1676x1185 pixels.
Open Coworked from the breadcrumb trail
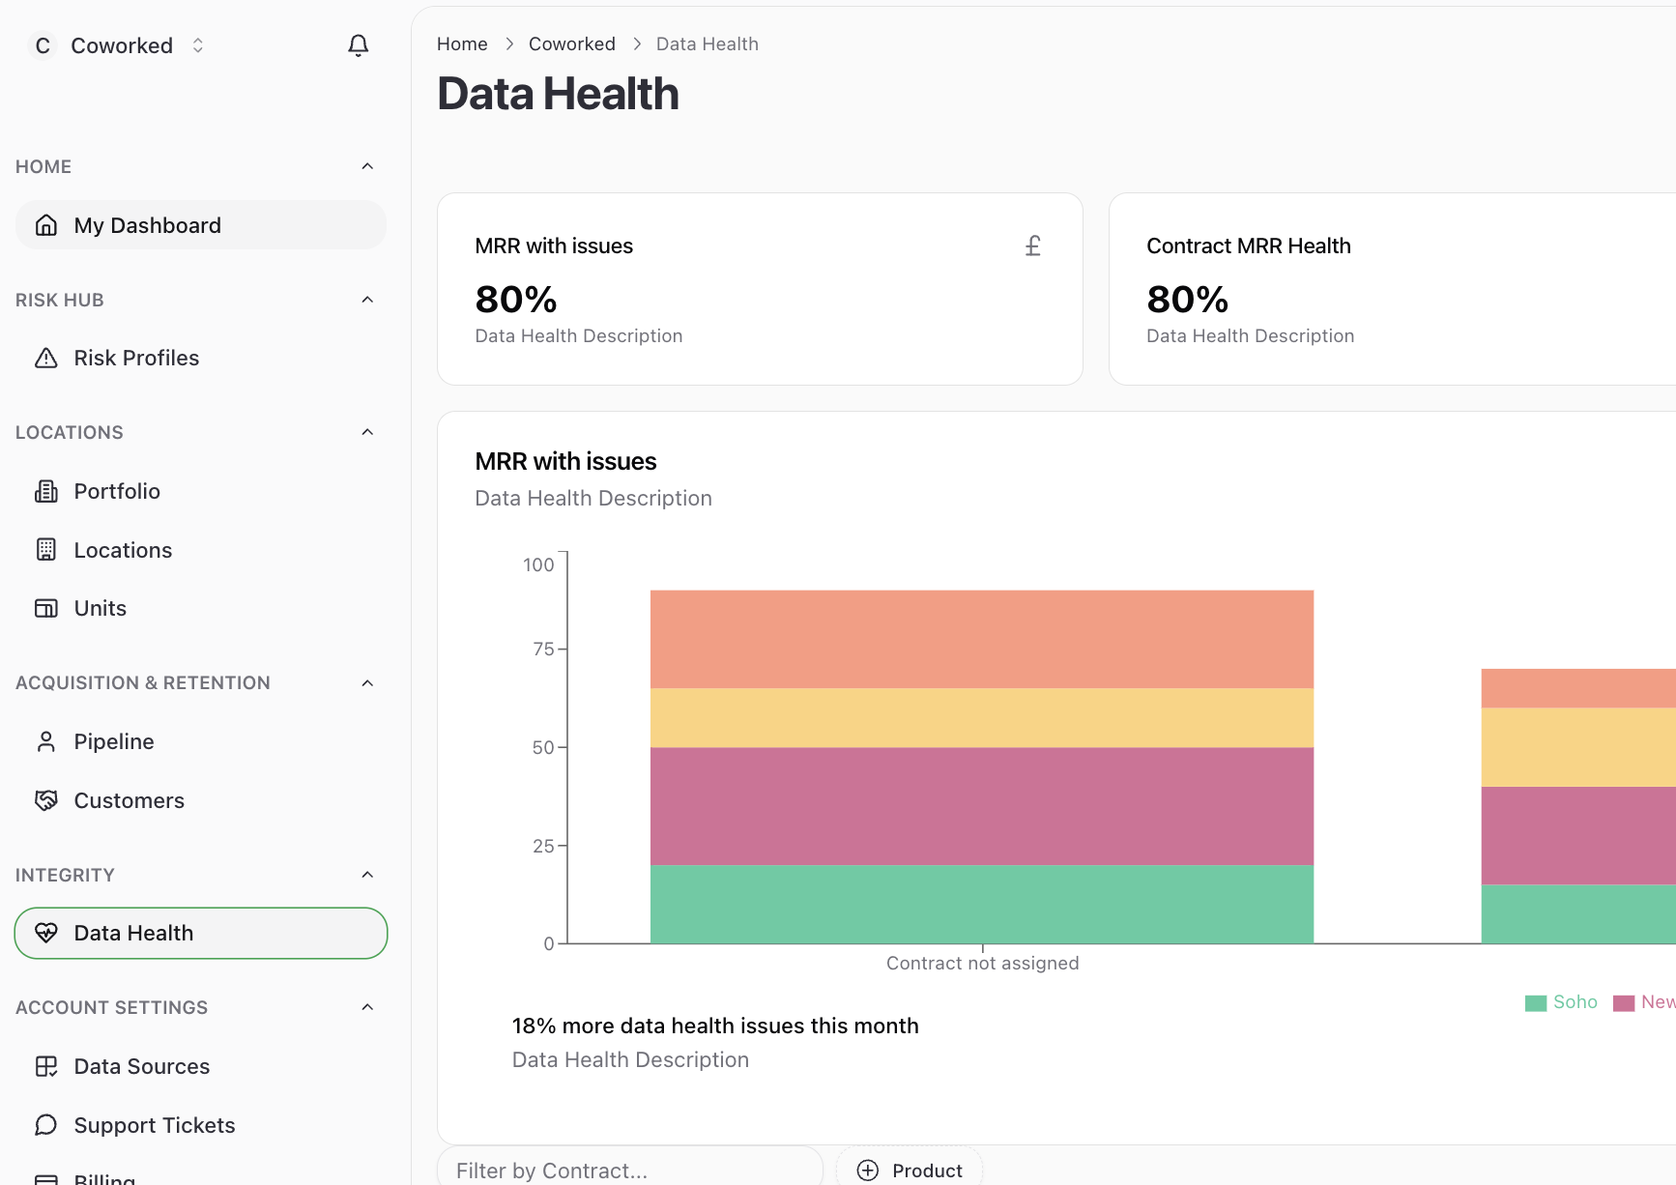[x=571, y=43]
